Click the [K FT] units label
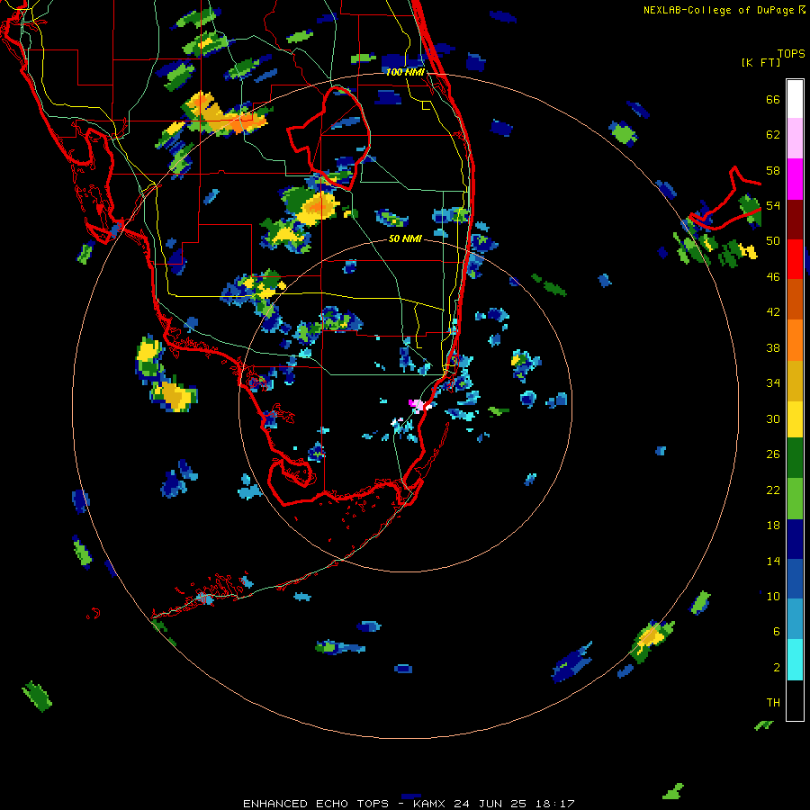This screenshot has height=810, width=810. [x=760, y=63]
